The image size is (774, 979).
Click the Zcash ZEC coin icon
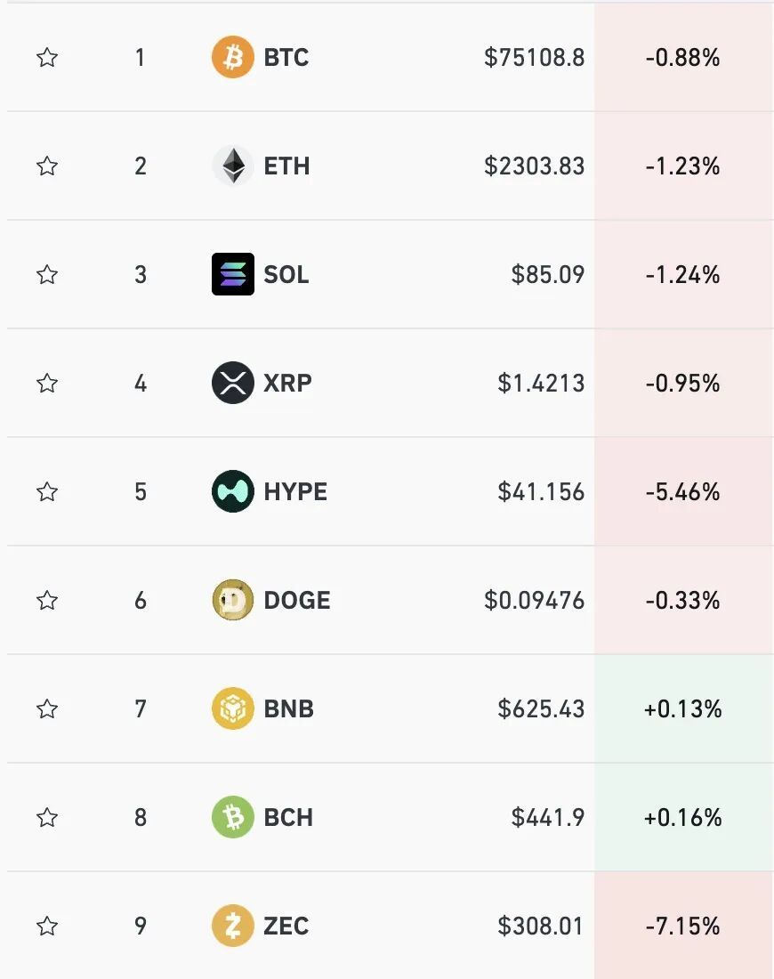coord(232,926)
